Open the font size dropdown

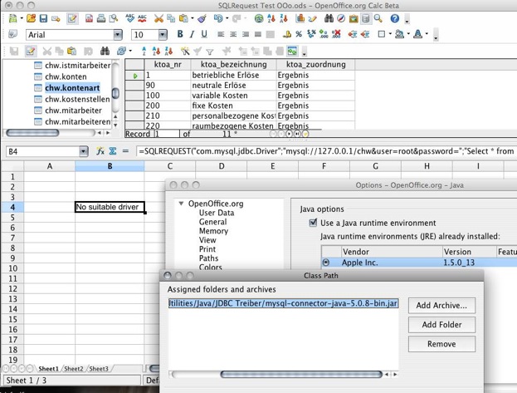tap(162, 35)
